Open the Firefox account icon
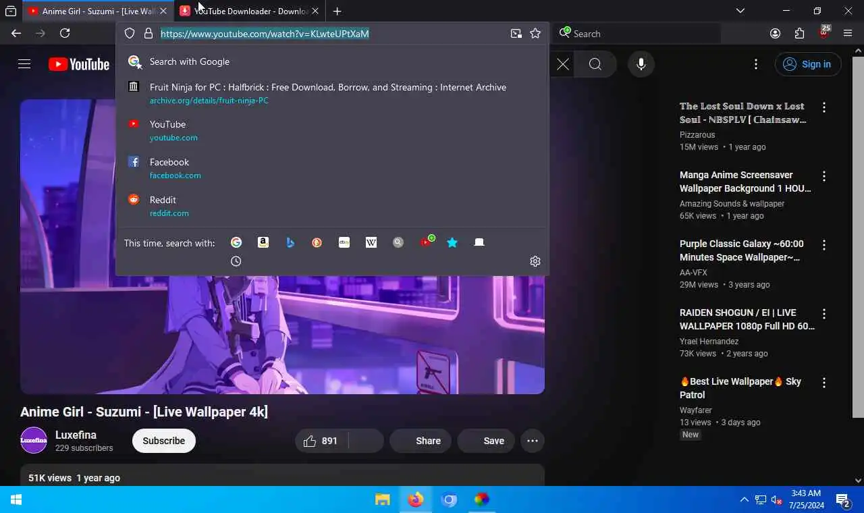The image size is (864, 513). coord(776,33)
